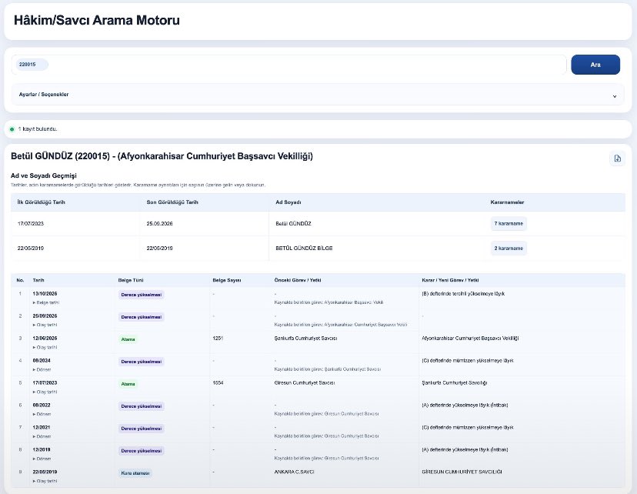Open the 7 kararname badge
The height and width of the screenshot is (494, 637).
509,224
